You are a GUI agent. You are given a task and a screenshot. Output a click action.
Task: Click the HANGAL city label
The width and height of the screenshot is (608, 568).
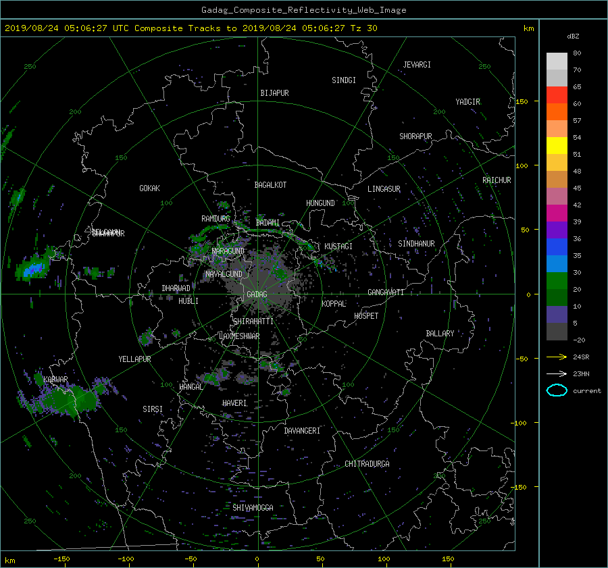click(x=191, y=387)
